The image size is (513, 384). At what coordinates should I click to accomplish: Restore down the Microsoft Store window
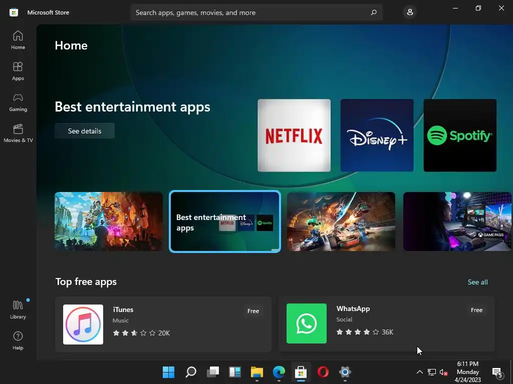click(478, 8)
